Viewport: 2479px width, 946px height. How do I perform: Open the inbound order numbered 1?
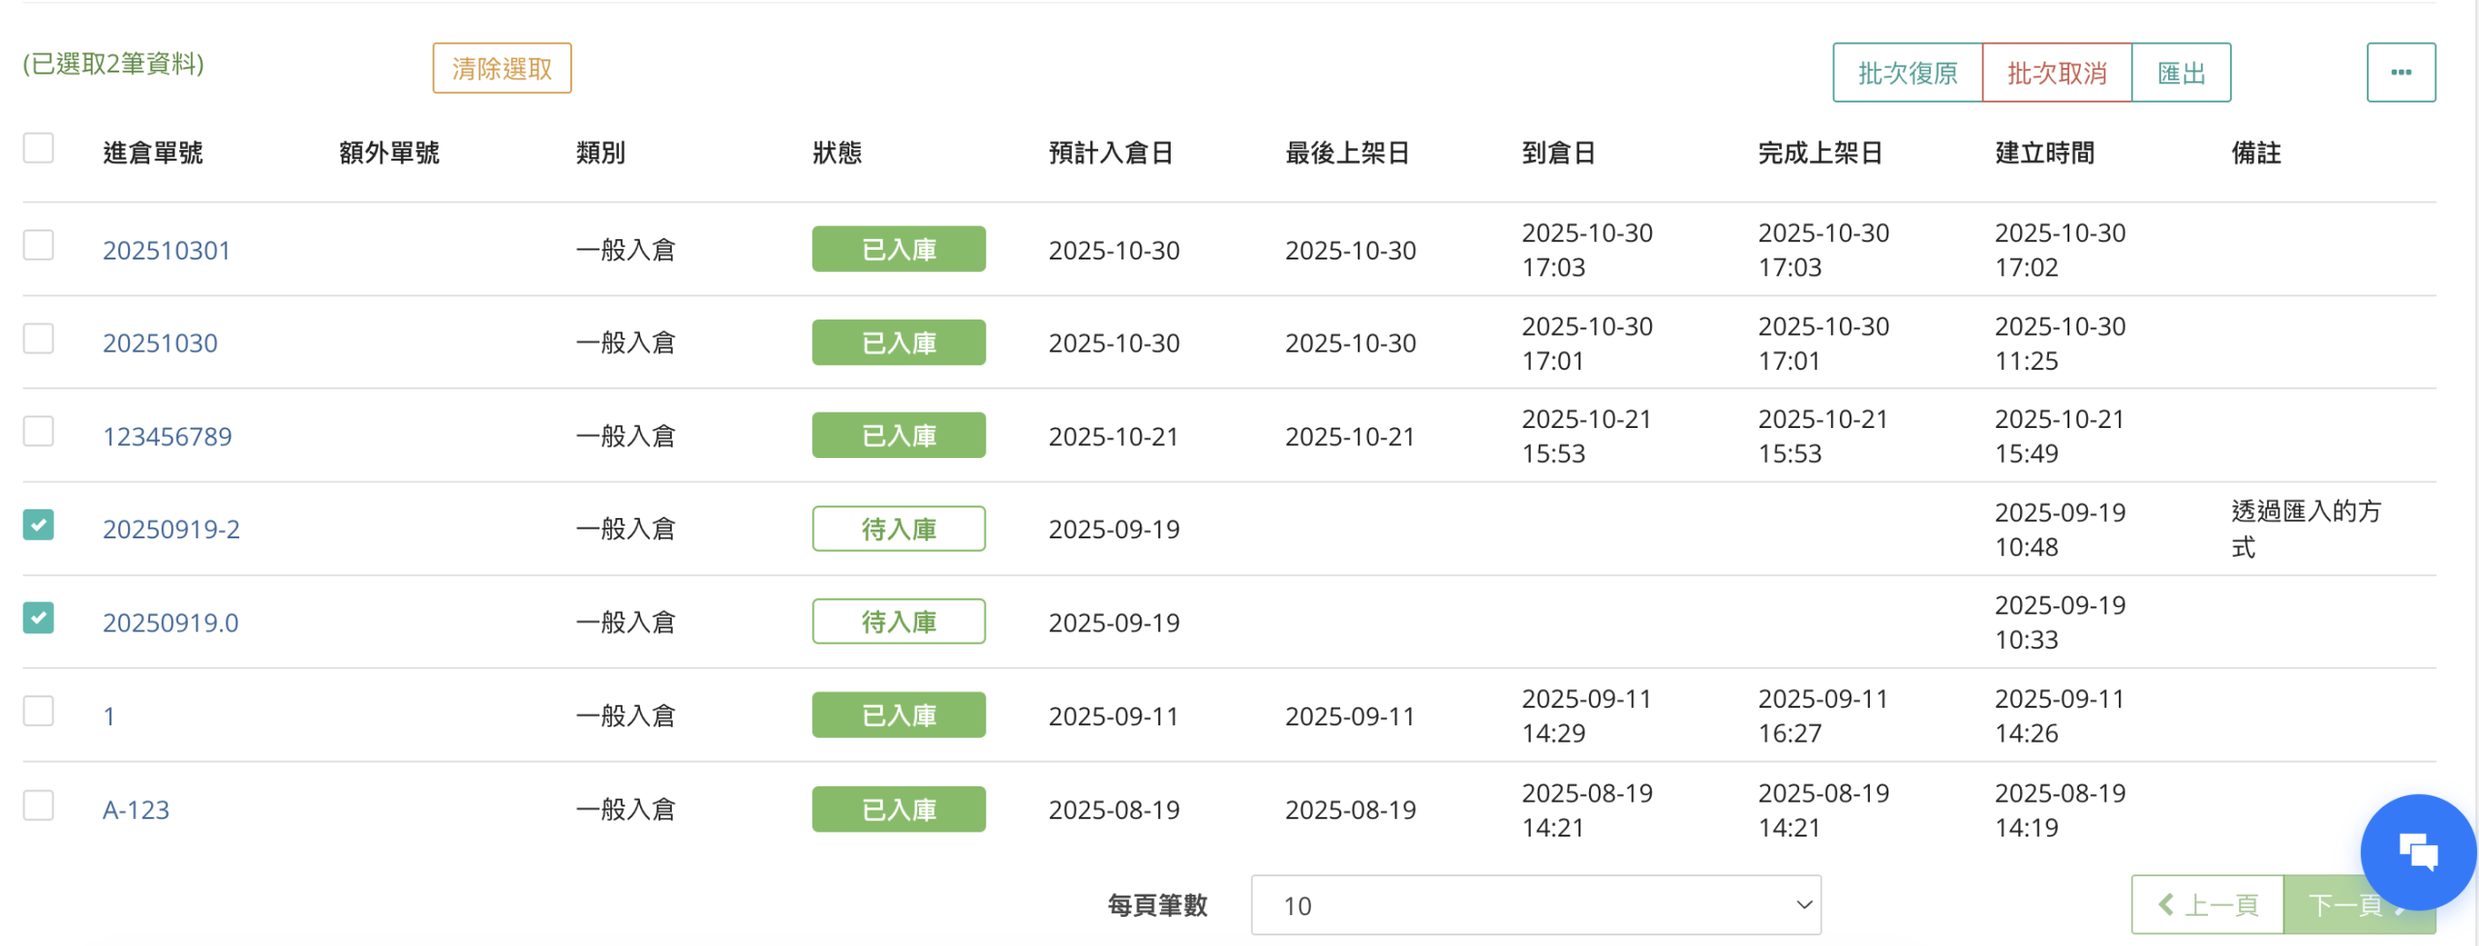pyautogui.click(x=109, y=717)
